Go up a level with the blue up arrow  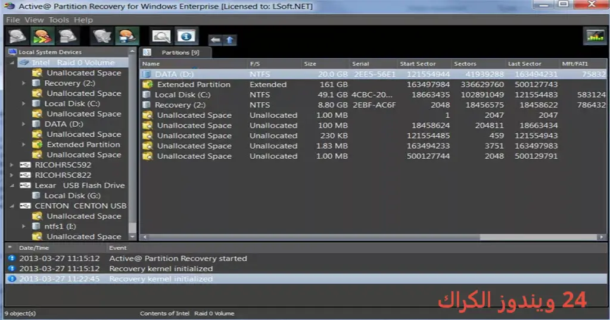click(229, 40)
